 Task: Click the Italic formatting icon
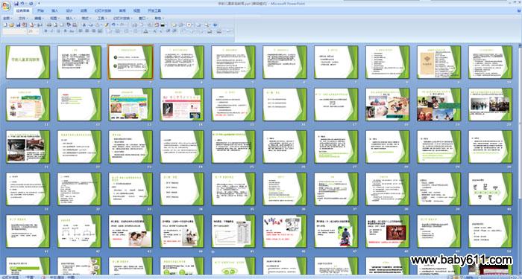pos(52,31)
